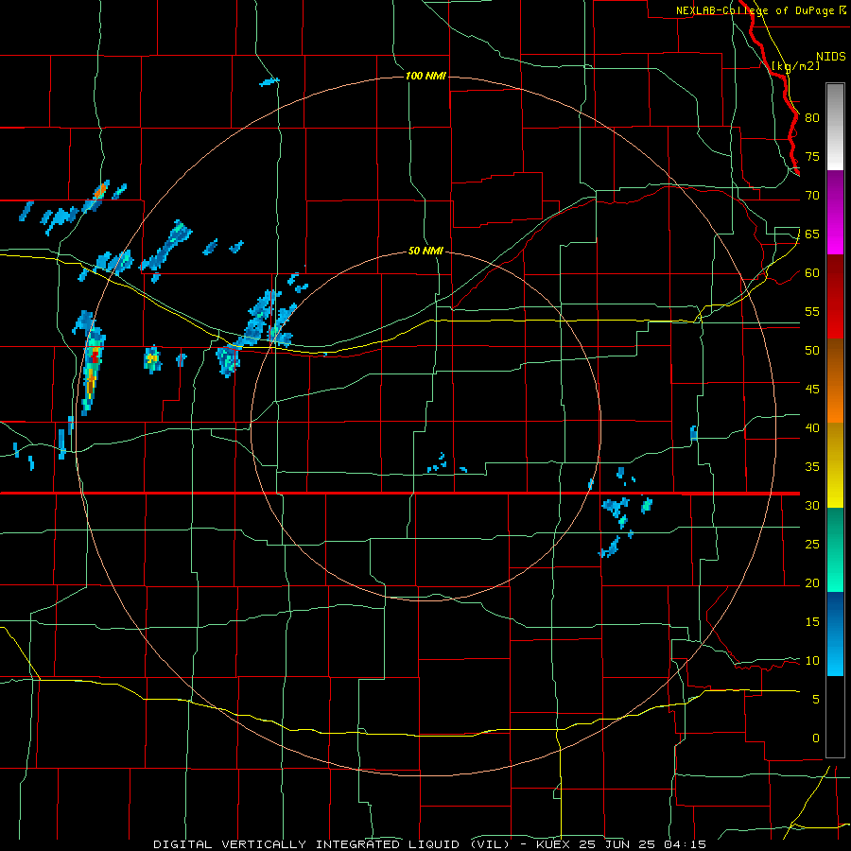The width and height of the screenshot is (851, 851).
Task: Click the "NEXLAB-College of DuPage" header text
Action: (755, 10)
